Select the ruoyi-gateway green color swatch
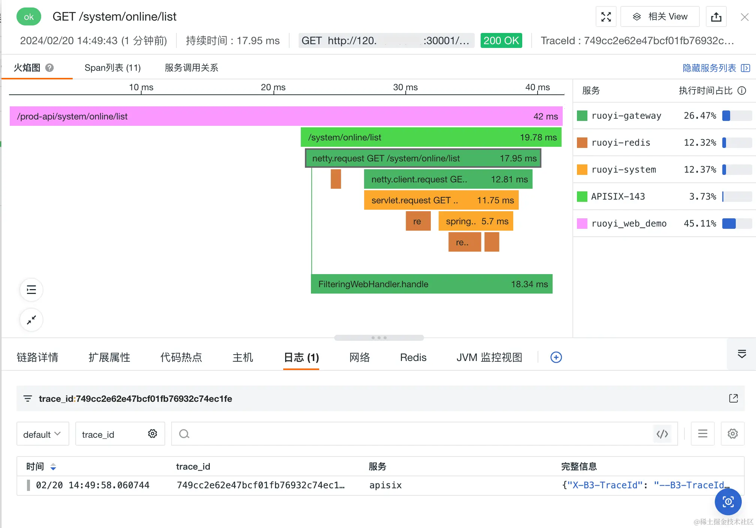 pyautogui.click(x=582, y=116)
